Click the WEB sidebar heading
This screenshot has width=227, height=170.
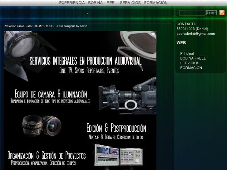tap(181, 43)
